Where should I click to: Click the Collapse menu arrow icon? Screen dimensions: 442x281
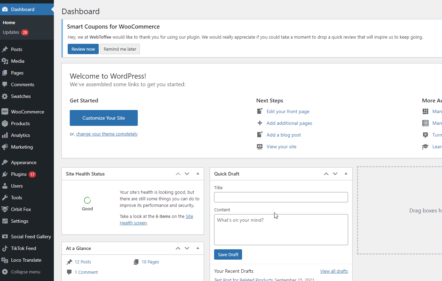[5, 272]
